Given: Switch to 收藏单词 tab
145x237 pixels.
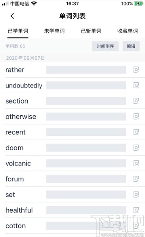Looking at the screenshot, I should click(x=128, y=31).
